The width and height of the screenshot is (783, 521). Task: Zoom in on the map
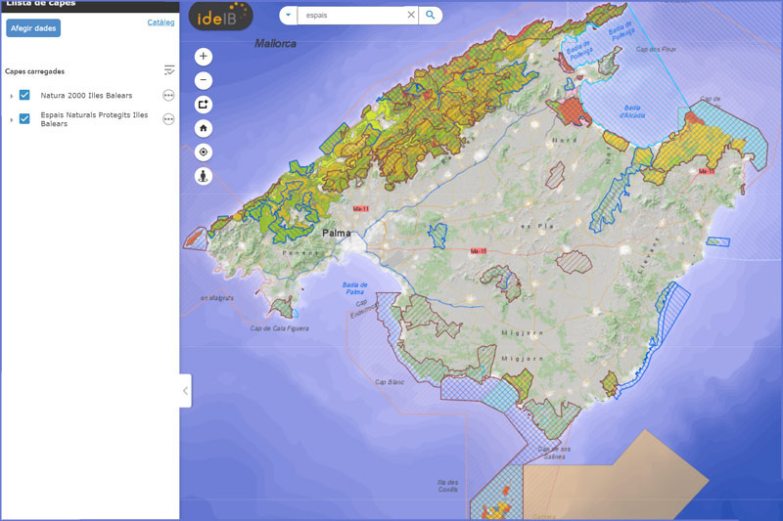coord(204,57)
